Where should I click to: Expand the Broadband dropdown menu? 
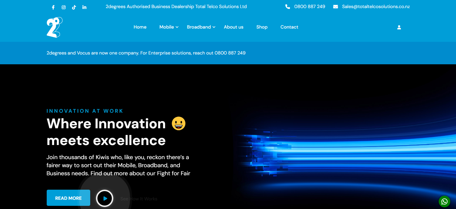pyautogui.click(x=201, y=27)
